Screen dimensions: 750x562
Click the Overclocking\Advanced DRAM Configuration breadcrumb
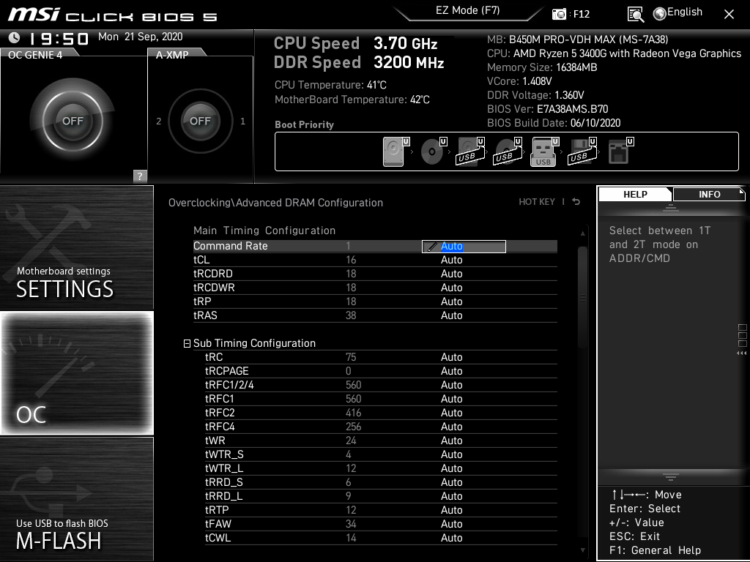tap(275, 203)
